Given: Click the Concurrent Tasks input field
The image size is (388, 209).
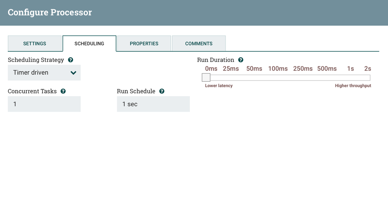Looking at the screenshot, I should [44, 104].
